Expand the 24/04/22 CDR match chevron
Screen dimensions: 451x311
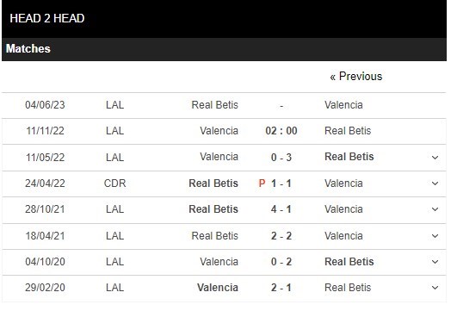tap(435, 183)
